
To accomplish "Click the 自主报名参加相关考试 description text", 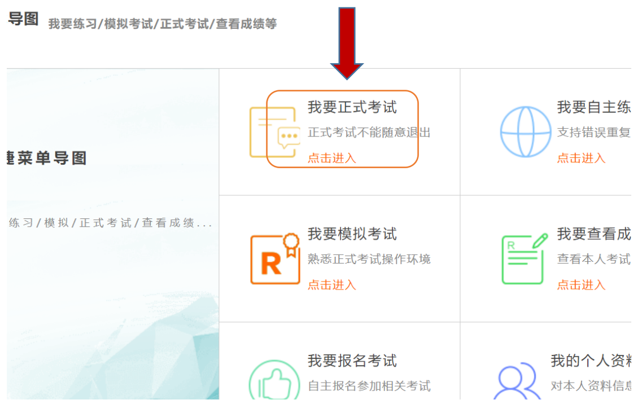I will tap(369, 386).
